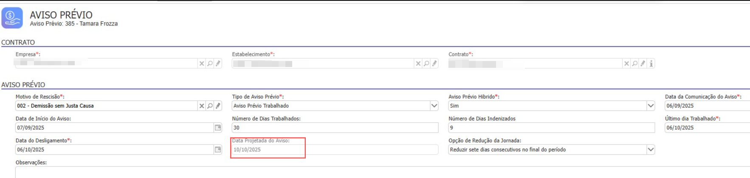Edit Empresa with the pencil icon
Screen dimensions: 750x178
pos(218,64)
